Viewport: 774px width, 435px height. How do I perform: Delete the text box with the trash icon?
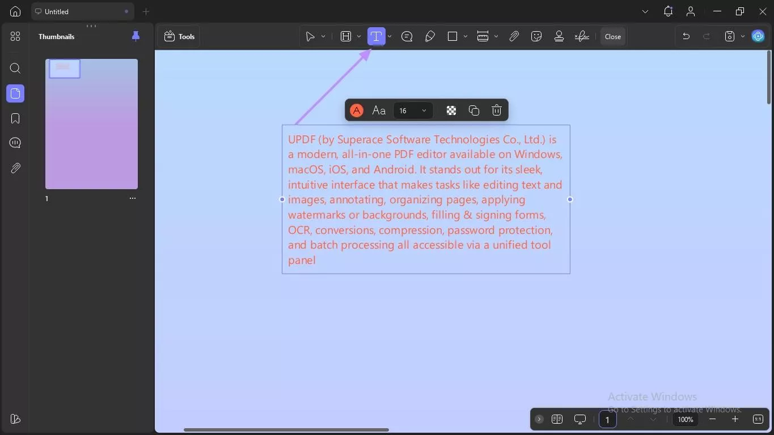[x=496, y=110]
